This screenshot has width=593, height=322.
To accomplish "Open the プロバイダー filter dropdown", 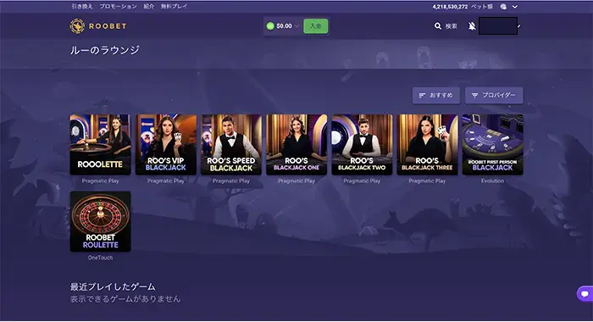I will (x=494, y=96).
